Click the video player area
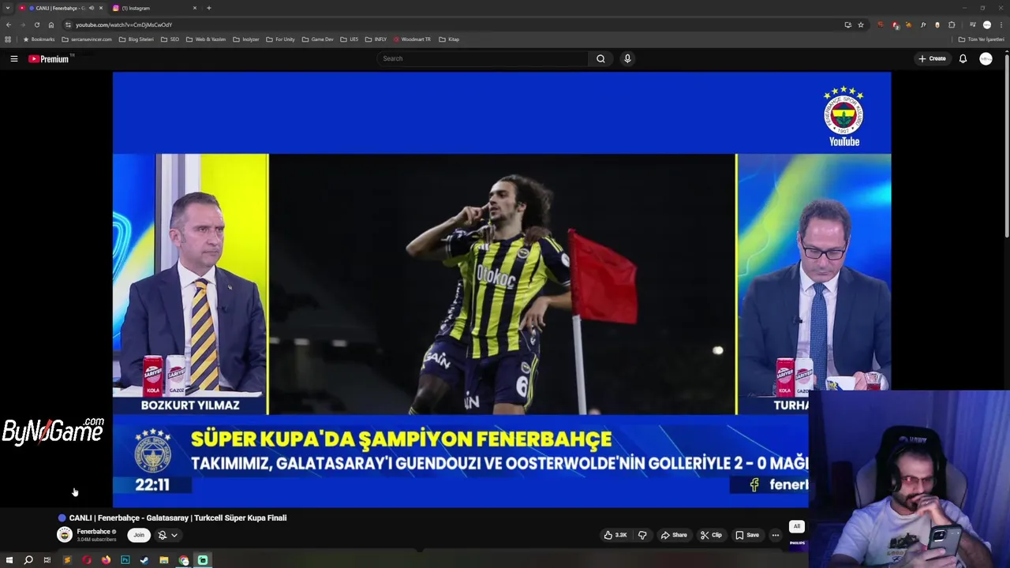 click(x=502, y=290)
